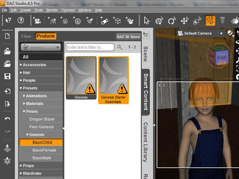Create a new null object icon
Image resolution: width=239 pixels, height=179 pixels.
[x=117, y=21]
